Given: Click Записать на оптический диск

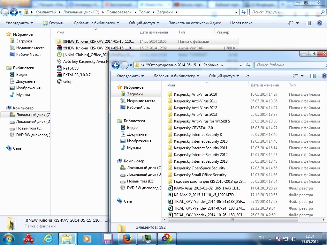Looking at the screenshot, I should (195, 23).
